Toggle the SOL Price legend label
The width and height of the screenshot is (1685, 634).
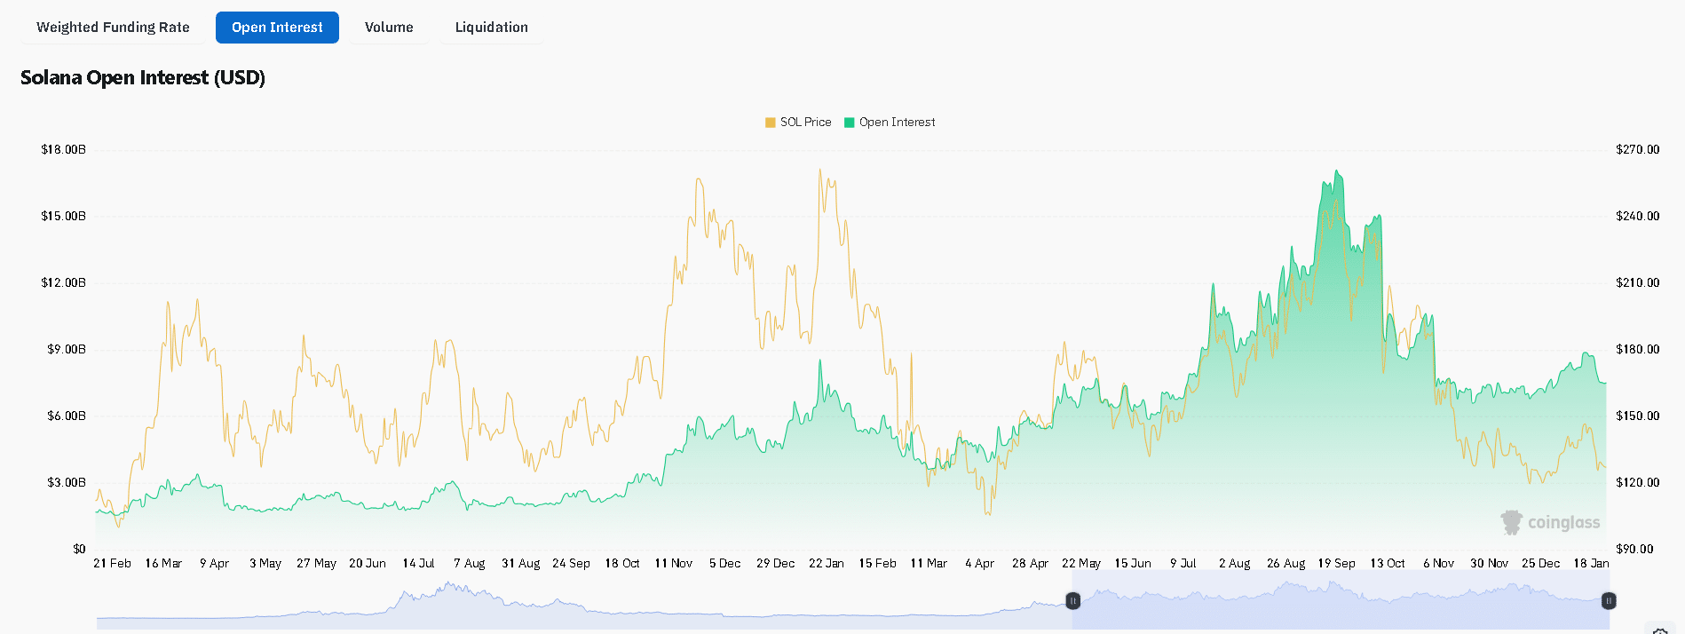click(805, 123)
